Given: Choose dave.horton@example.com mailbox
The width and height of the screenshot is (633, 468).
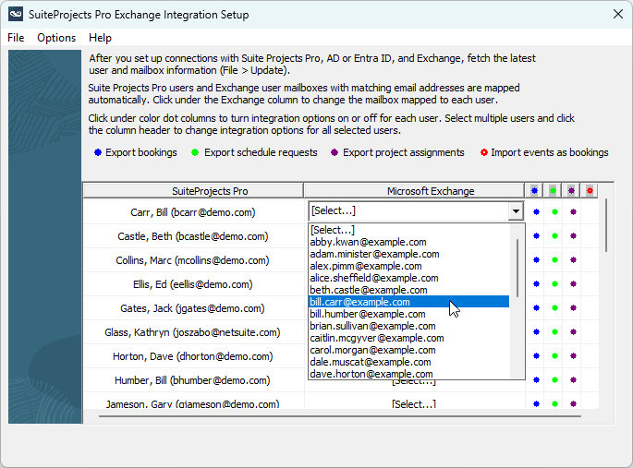Looking at the screenshot, I should (x=409, y=374).
